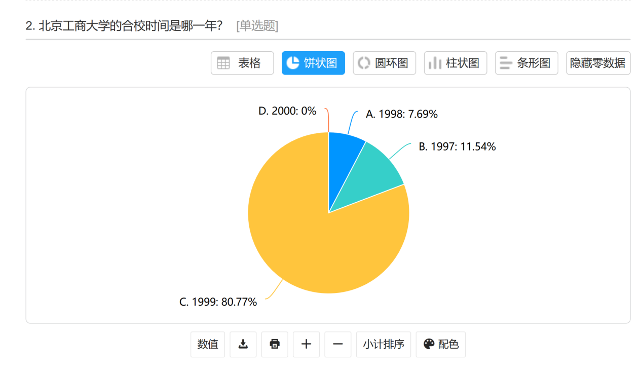
Task: Click the B. 1997: 11.54% label
Action: pos(457,147)
